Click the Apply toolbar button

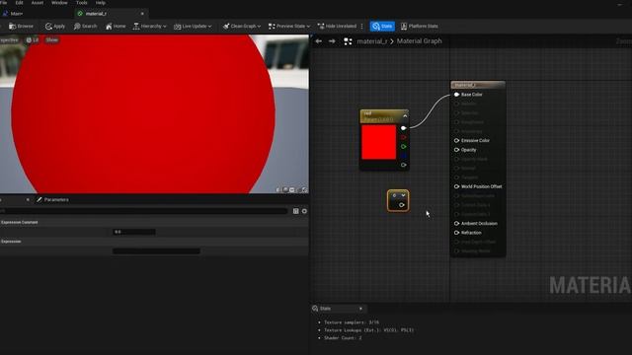55,27
